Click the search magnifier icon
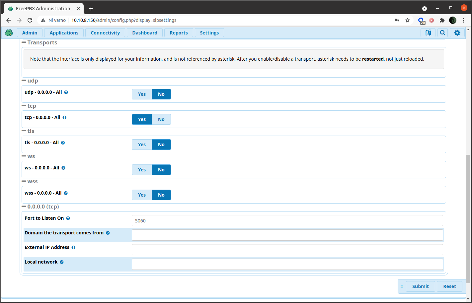472x303 pixels. click(442, 32)
